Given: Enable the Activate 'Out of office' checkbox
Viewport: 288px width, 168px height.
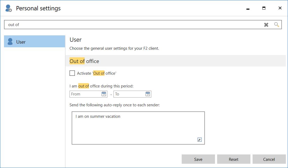Looking at the screenshot, I should point(72,73).
